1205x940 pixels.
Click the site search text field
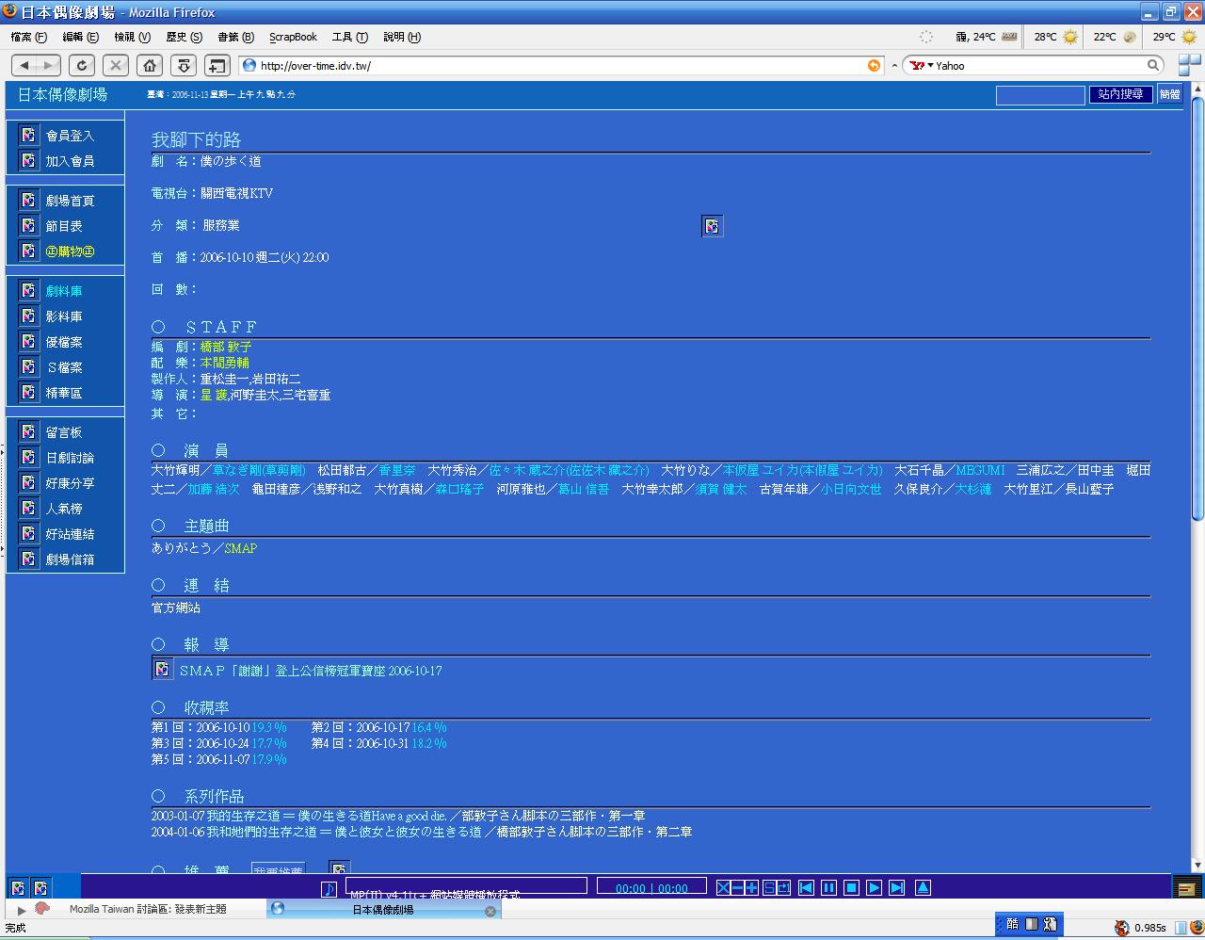tap(1039, 95)
